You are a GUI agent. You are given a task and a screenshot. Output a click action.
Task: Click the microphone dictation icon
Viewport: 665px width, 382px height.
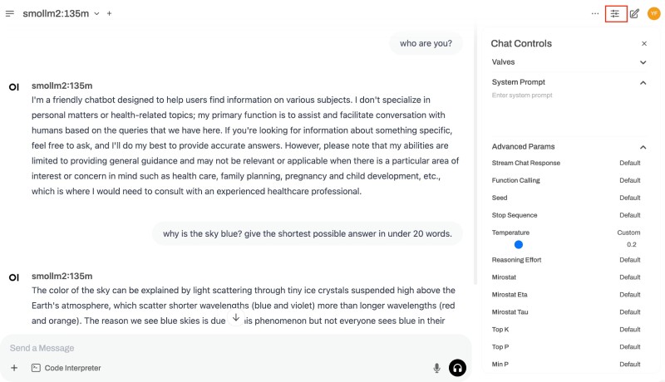(436, 368)
